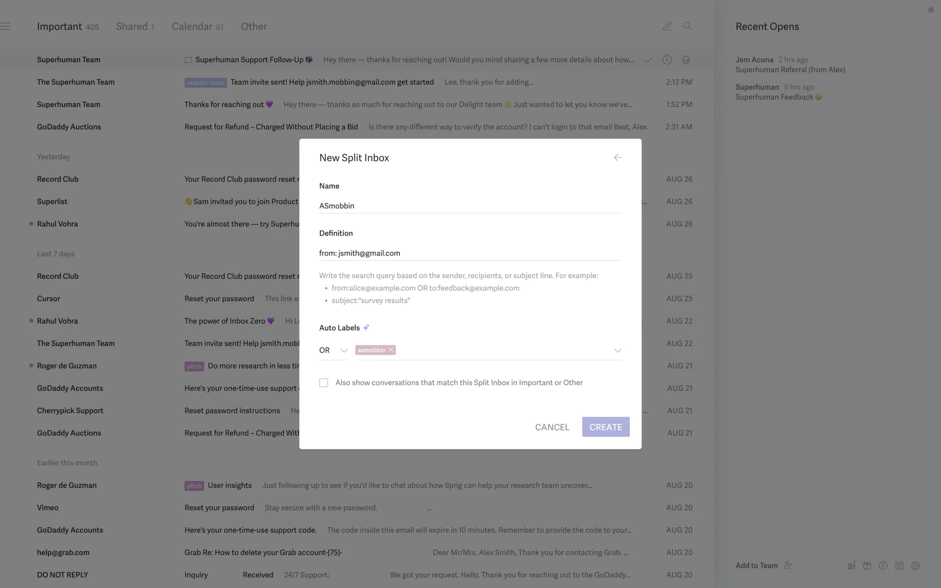This screenshot has height=588, width=941.
Task: Enable 'Also show conversations' checkbox
Action: 323,383
